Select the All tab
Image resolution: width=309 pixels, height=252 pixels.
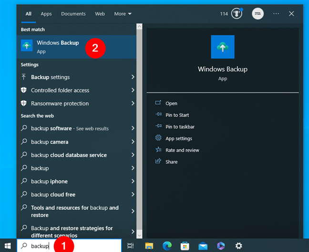pyautogui.click(x=29, y=14)
